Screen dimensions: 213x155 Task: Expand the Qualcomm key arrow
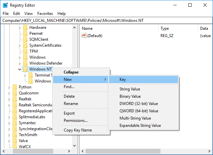pyautogui.click(x=9, y=93)
